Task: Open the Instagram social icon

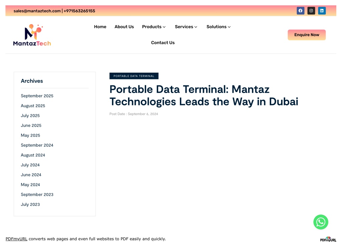Action: (x=311, y=11)
